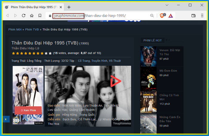Dismiss the ad using blue x button
Screen dimensions: 209x136
tap(6, 119)
